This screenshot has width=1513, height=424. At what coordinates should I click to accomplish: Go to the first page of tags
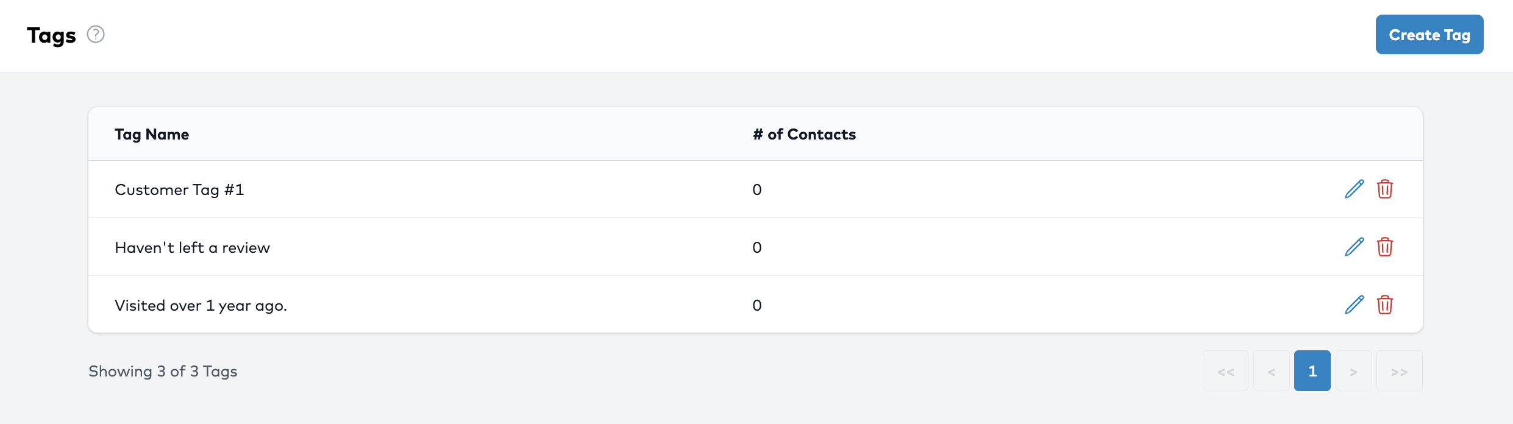pos(1225,371)
